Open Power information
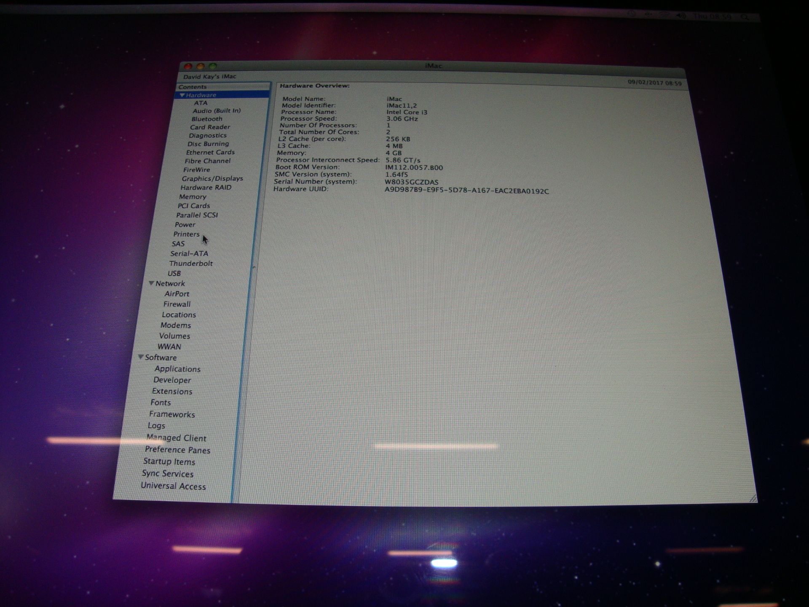This screenshot has height=607, width=809. click(x=185, y=225)
